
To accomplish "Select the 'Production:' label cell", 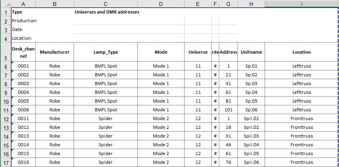I will tap(25, 21).
